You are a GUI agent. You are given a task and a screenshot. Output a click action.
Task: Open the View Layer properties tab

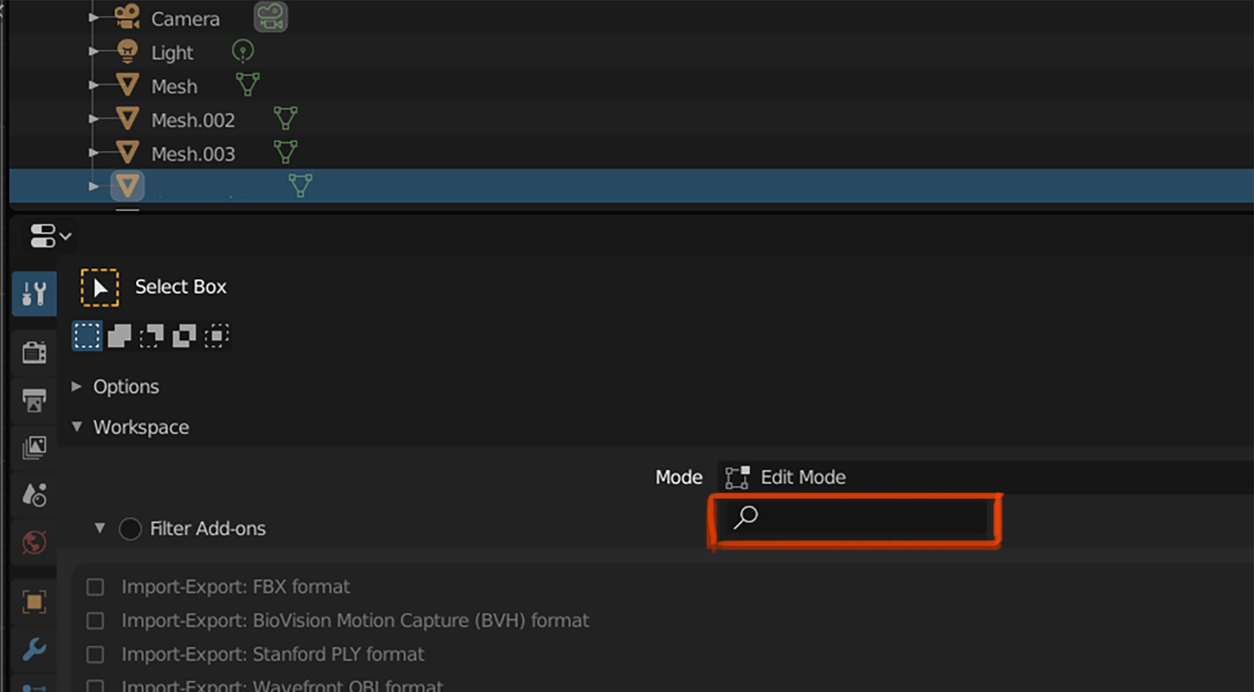pos(34,447)
